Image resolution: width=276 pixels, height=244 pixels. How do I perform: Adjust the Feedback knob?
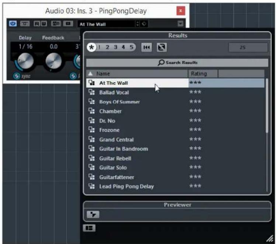(x=54, y=61)
